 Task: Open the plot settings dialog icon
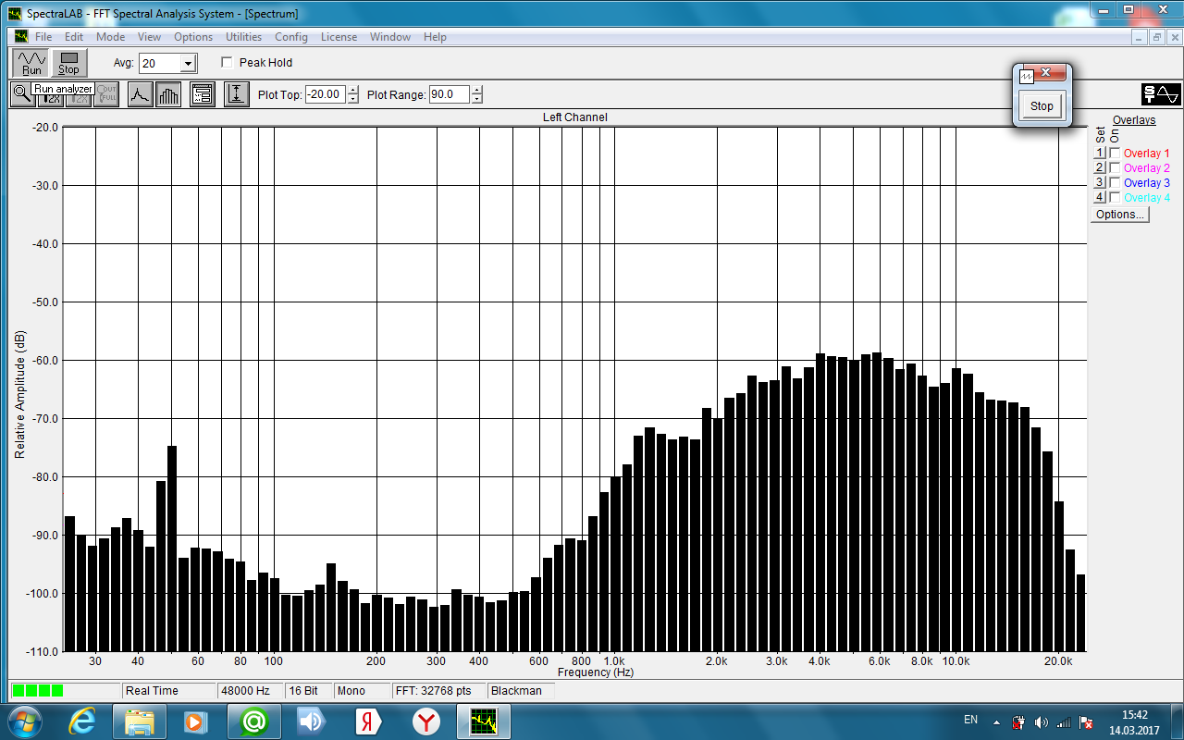coord(203,94)
